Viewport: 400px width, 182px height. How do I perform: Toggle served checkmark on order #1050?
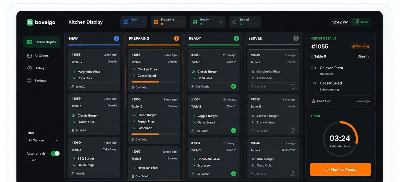(x=293, y=131)
